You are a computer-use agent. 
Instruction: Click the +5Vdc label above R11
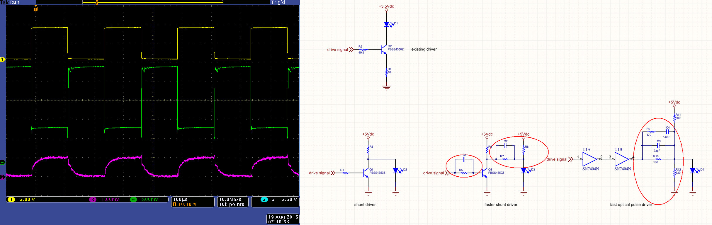tap(674, 102)
